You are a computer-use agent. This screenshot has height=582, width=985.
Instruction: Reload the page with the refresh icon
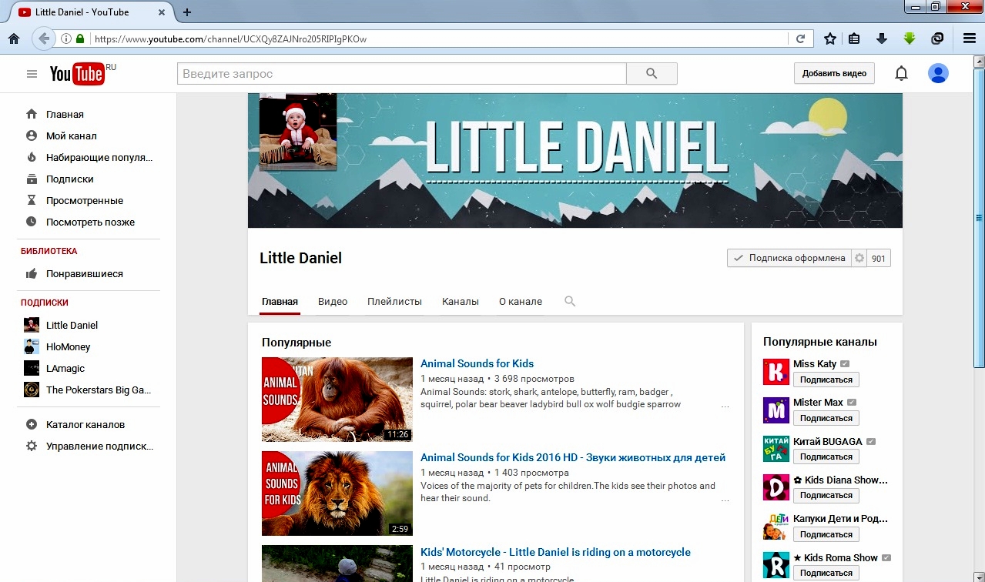(x=801, y=38)
